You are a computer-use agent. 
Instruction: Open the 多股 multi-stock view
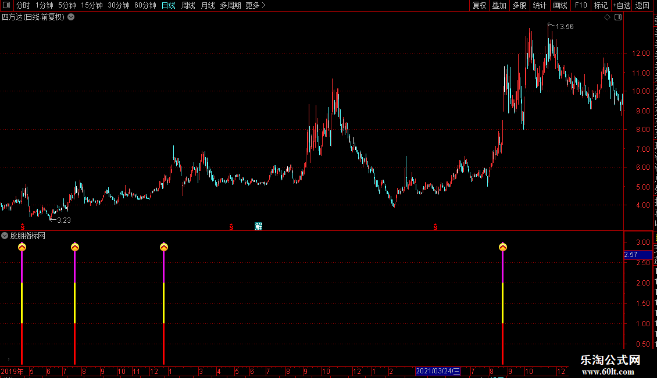(520, 5)
